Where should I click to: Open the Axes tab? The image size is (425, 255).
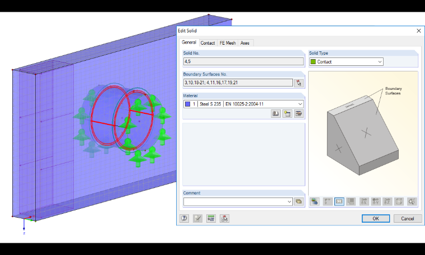[245, 43]
